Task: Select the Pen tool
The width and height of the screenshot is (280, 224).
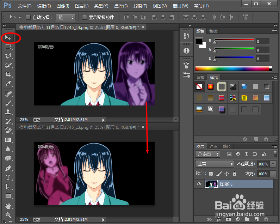Action: (8, 168)
